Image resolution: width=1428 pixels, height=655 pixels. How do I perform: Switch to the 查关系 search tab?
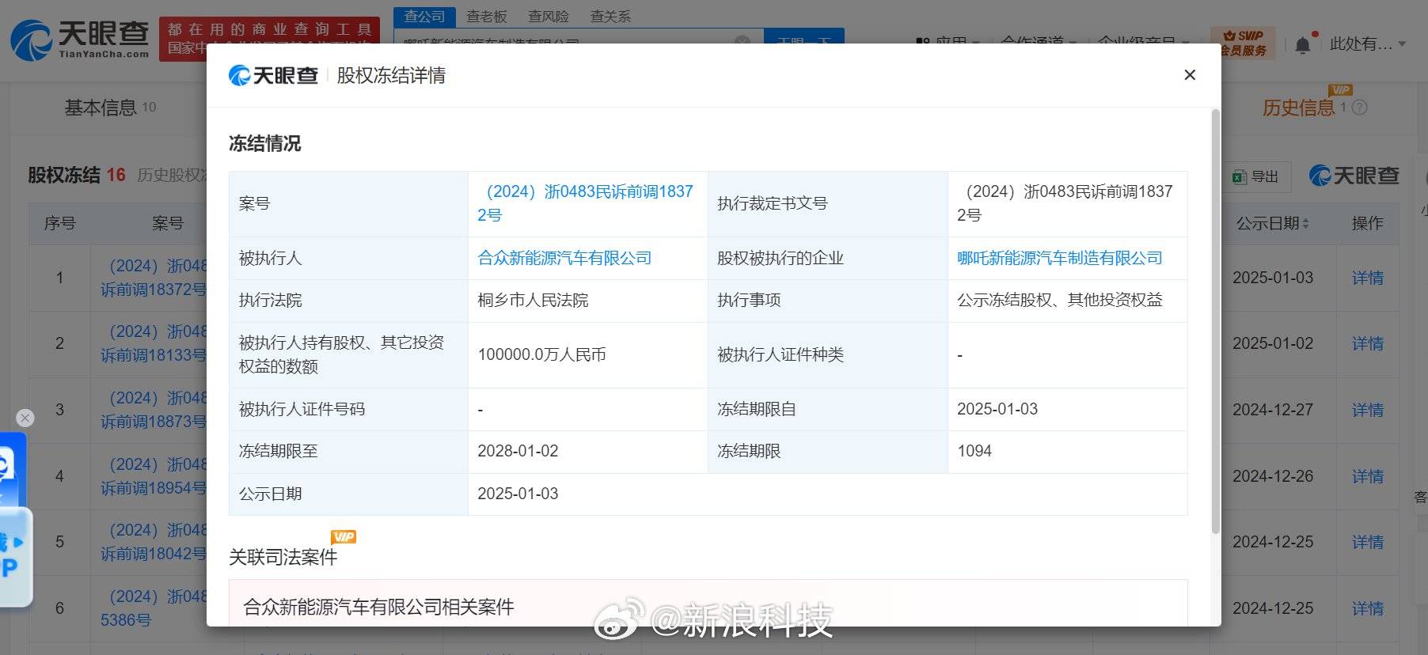click(x=610, y=17)
